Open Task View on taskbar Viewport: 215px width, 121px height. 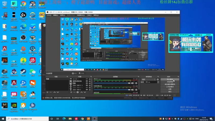point(58,119)
